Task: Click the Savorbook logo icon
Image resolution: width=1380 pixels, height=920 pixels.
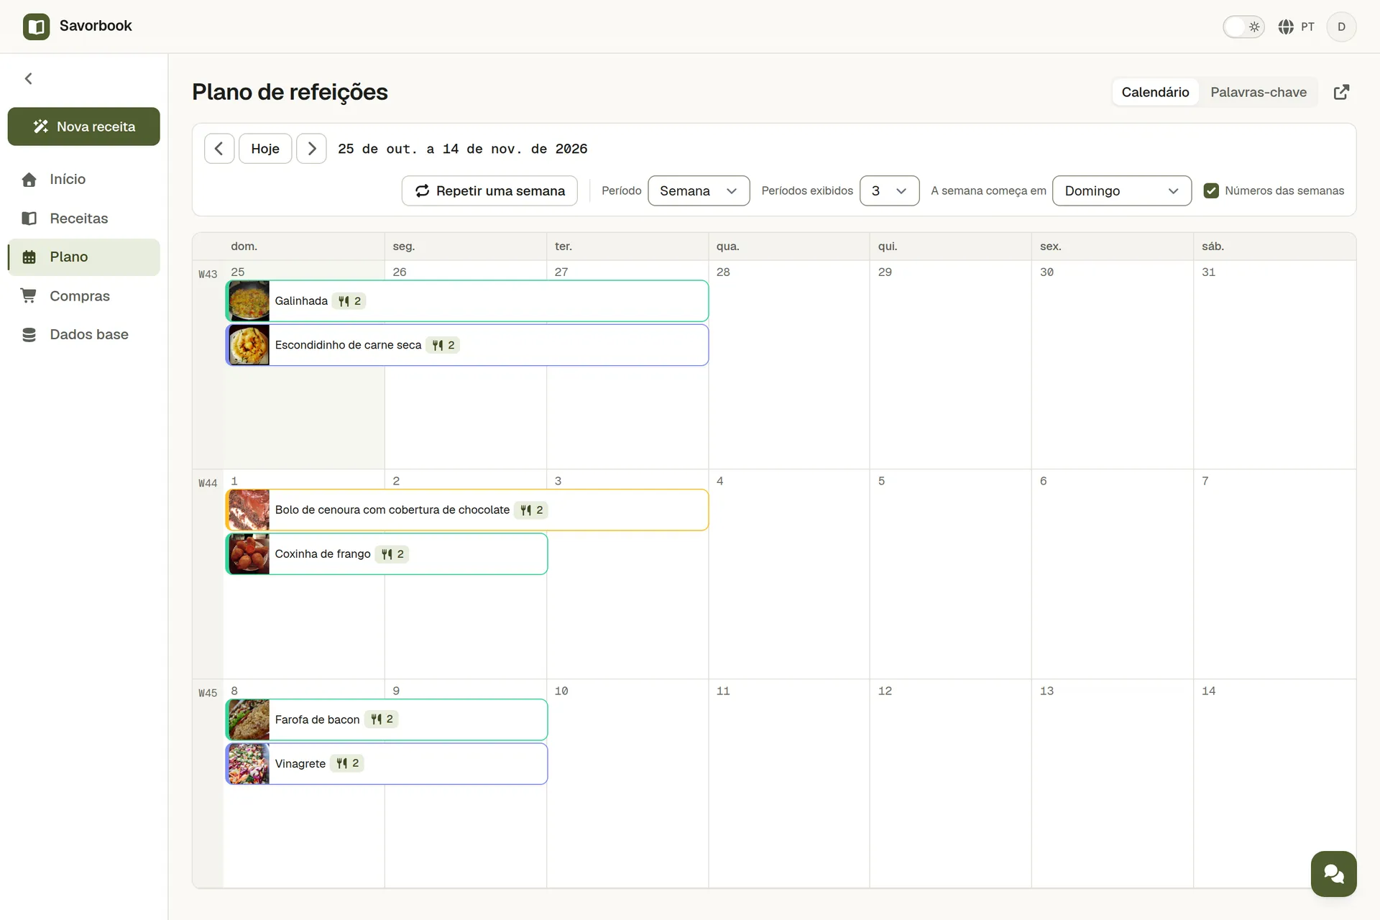Action: (36, 27)
